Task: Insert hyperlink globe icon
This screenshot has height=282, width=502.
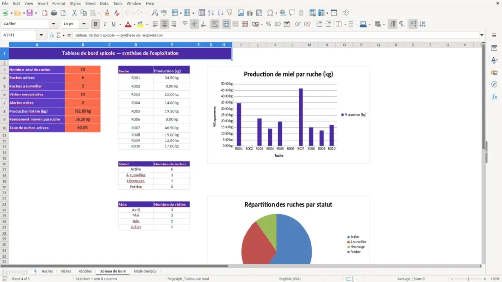Action: pyautogui.click(x=283, y=13)
